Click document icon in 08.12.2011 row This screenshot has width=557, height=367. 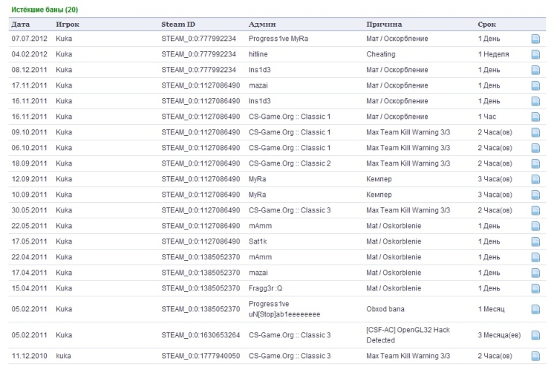pos(535,70)
